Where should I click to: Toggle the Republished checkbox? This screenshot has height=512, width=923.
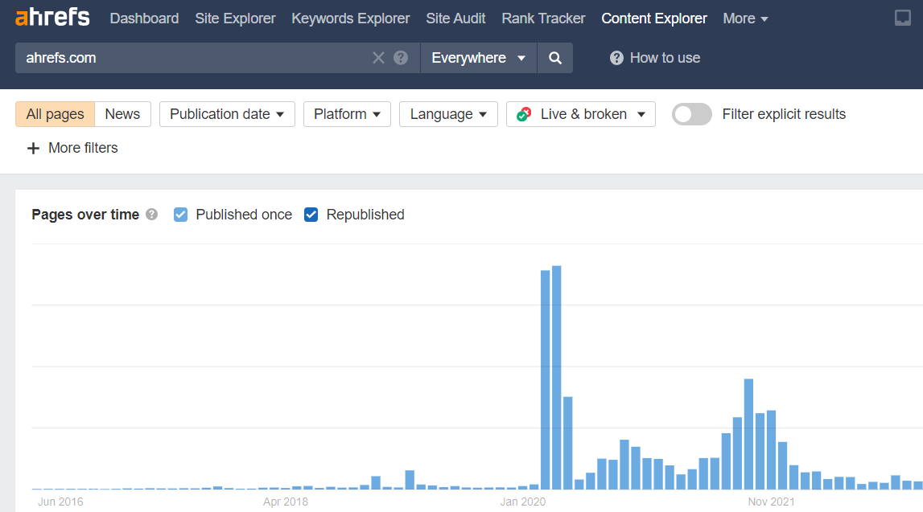pos(311,215)
